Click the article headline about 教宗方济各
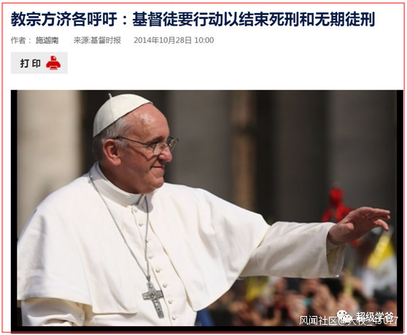Viewport: 407px width, 335px height. 193,19
